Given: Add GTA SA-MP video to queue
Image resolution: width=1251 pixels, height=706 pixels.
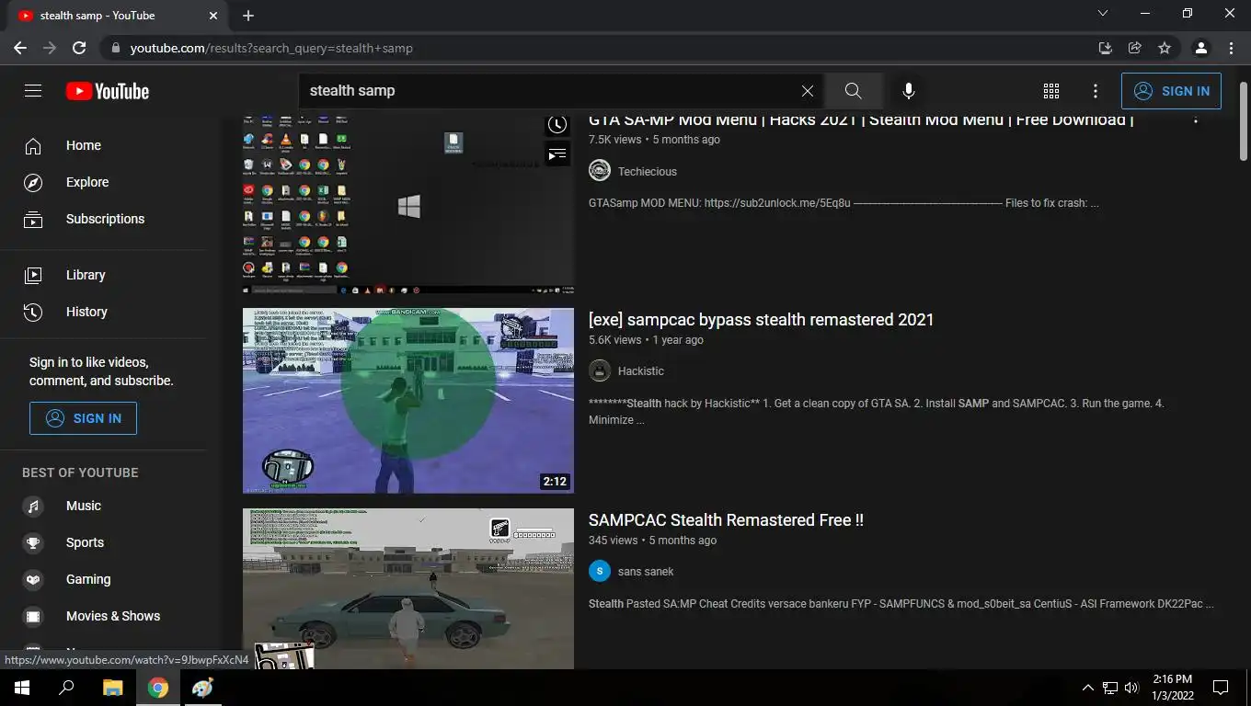Looking at the screenshot, I should 557,154.
